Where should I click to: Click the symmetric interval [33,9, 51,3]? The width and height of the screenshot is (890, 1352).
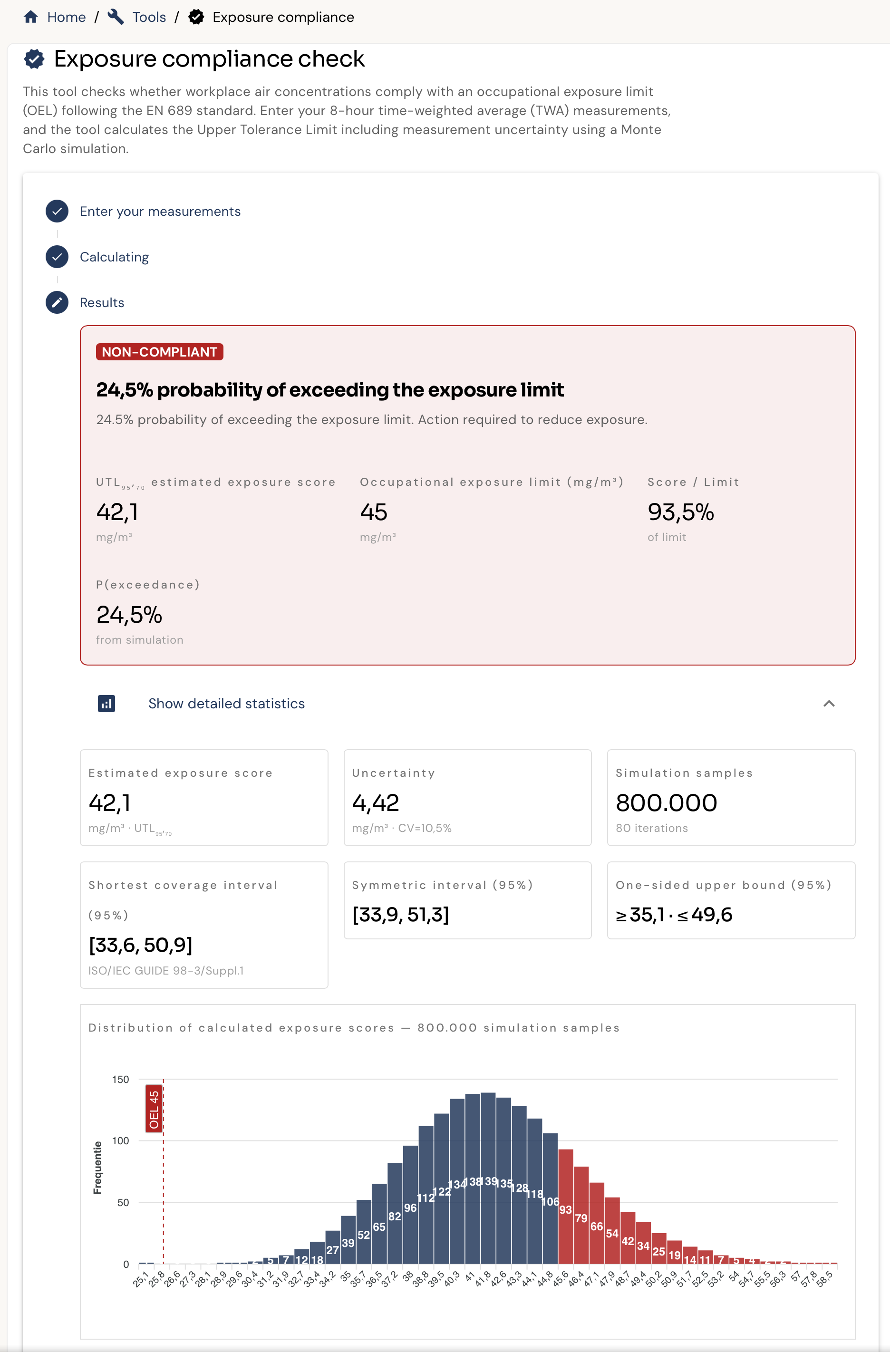click(x=400, y=915)
